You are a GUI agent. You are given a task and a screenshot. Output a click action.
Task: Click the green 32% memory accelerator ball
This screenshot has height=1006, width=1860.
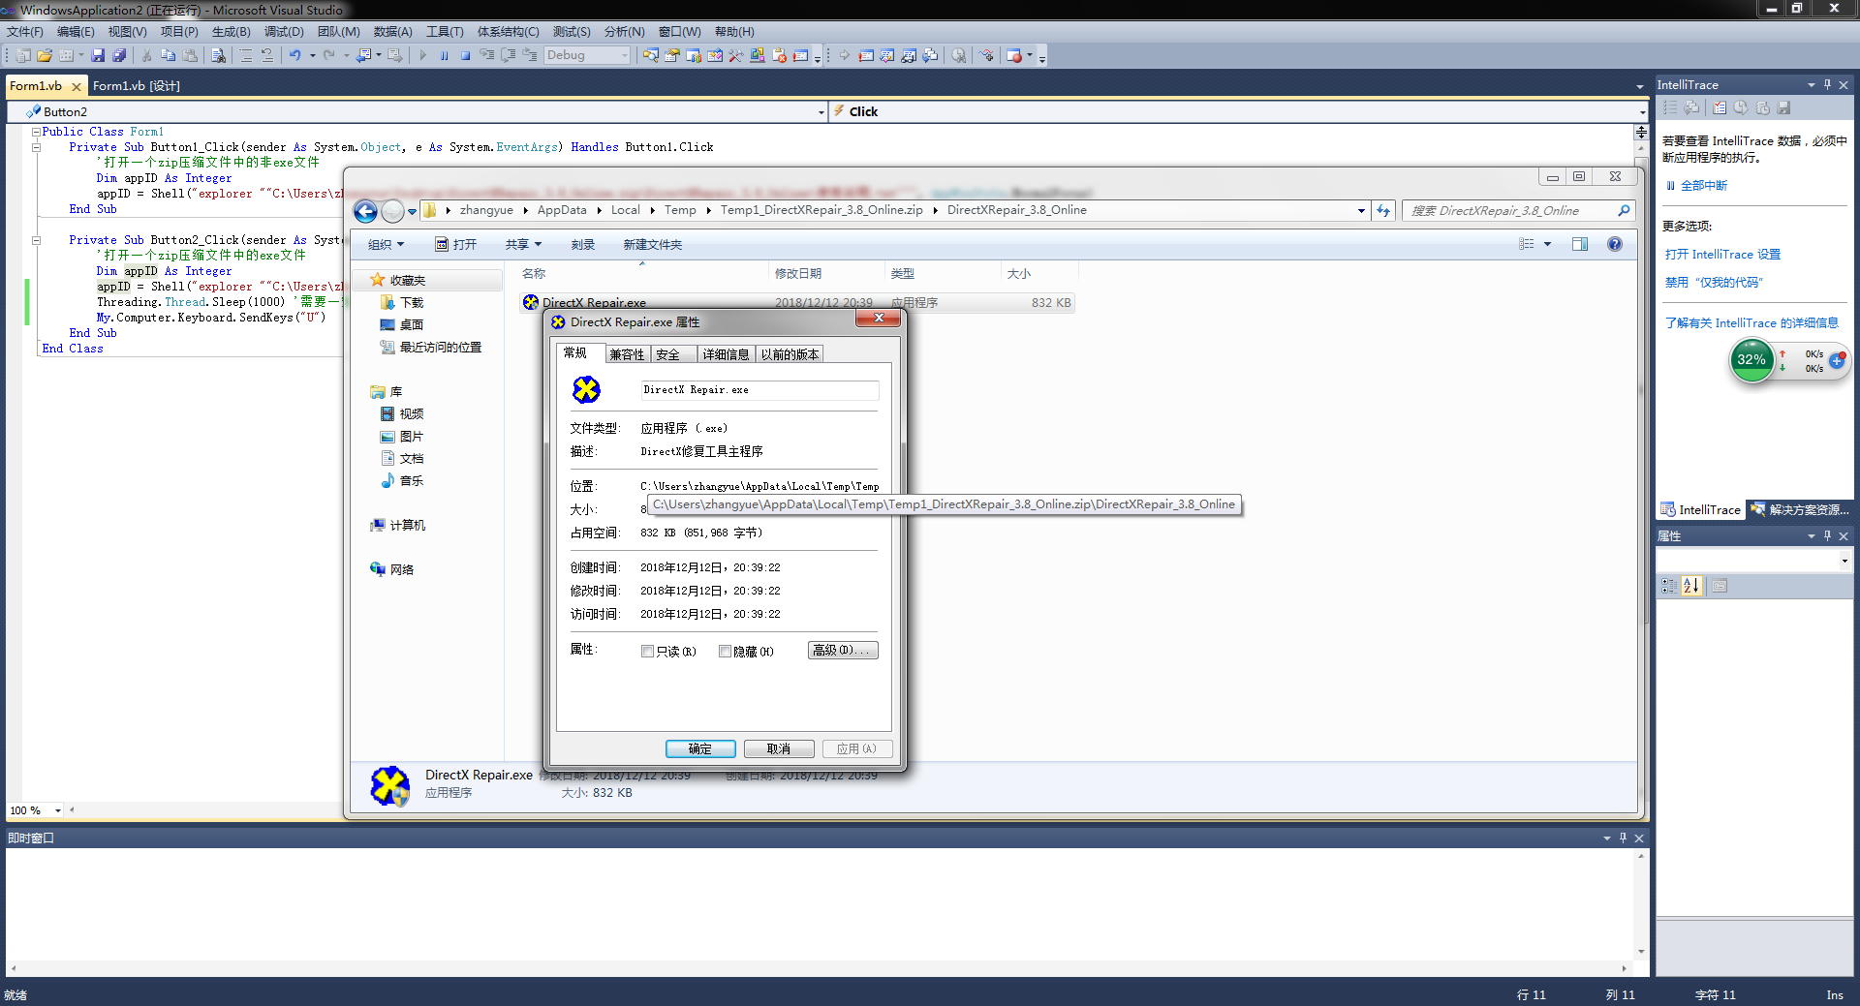click(x=1751, y=359)
